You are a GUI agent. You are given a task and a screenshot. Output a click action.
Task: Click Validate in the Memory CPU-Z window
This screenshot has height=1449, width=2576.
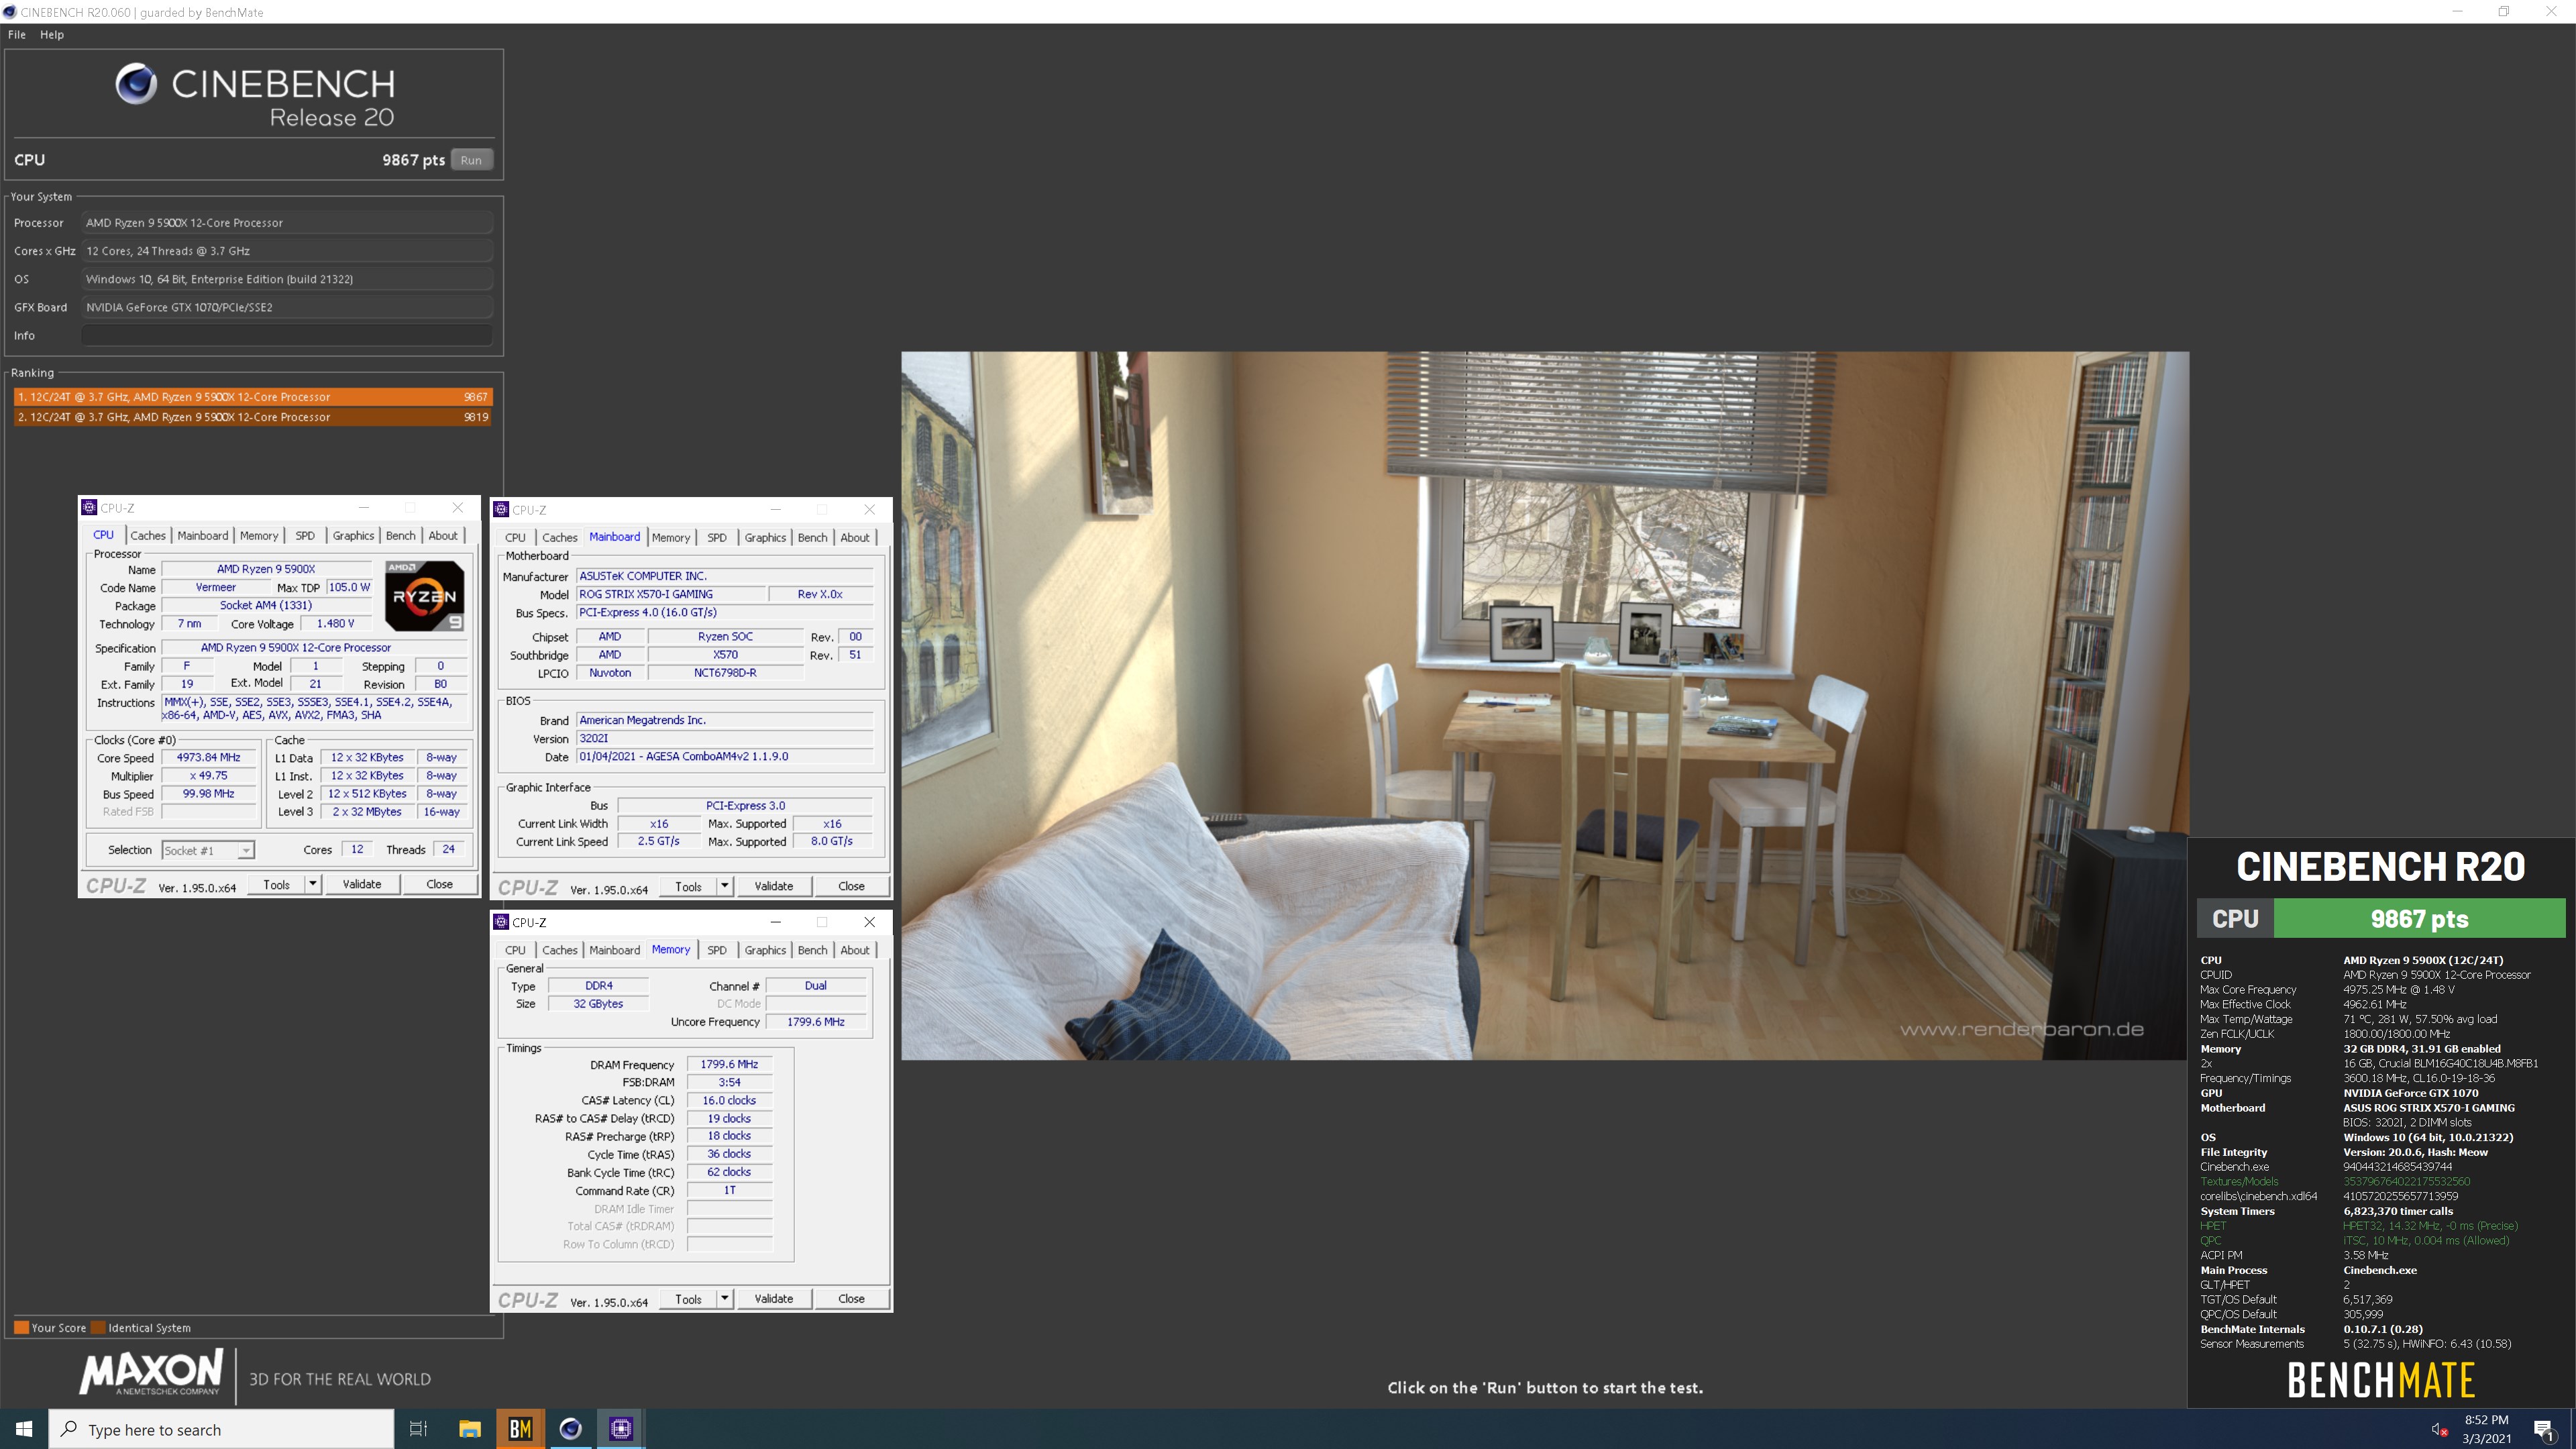point(774,1299)
